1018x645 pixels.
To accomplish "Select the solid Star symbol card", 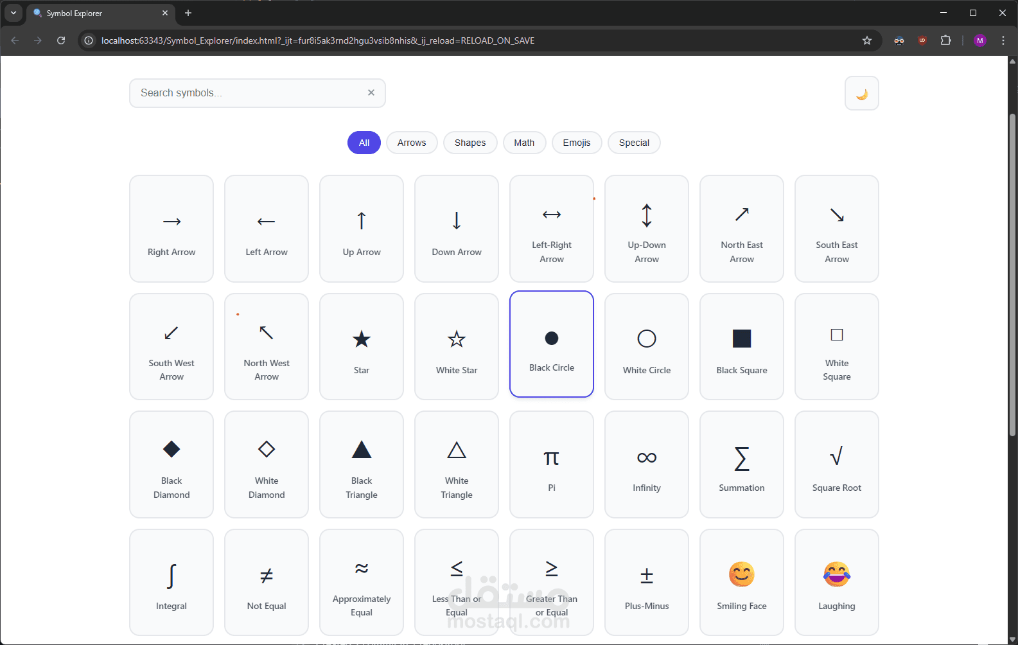I will 362,347.
